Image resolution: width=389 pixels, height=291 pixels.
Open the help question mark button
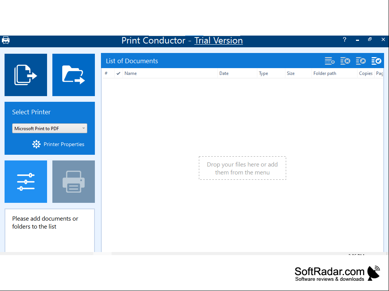[345, 39]
